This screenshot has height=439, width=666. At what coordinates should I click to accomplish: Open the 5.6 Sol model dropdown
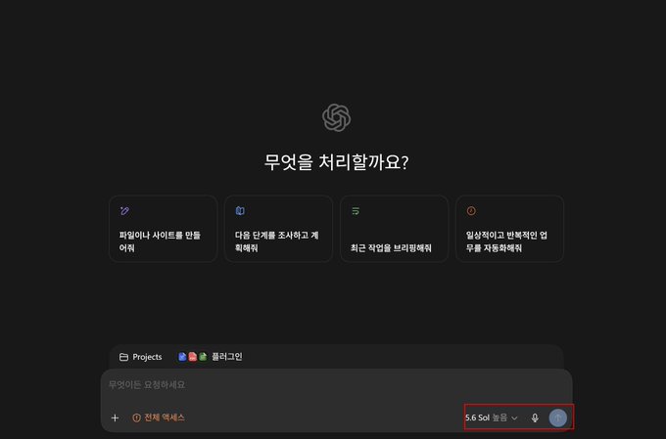coord(491,417)
